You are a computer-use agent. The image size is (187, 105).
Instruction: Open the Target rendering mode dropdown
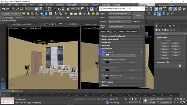coord(120,14)
